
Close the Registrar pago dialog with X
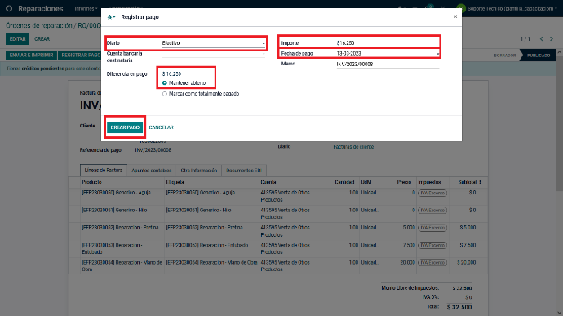click(x=455, y=16)
